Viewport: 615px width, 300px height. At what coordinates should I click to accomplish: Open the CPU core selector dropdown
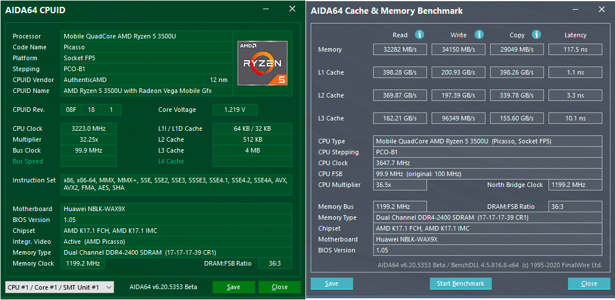[x=60, y=287]
